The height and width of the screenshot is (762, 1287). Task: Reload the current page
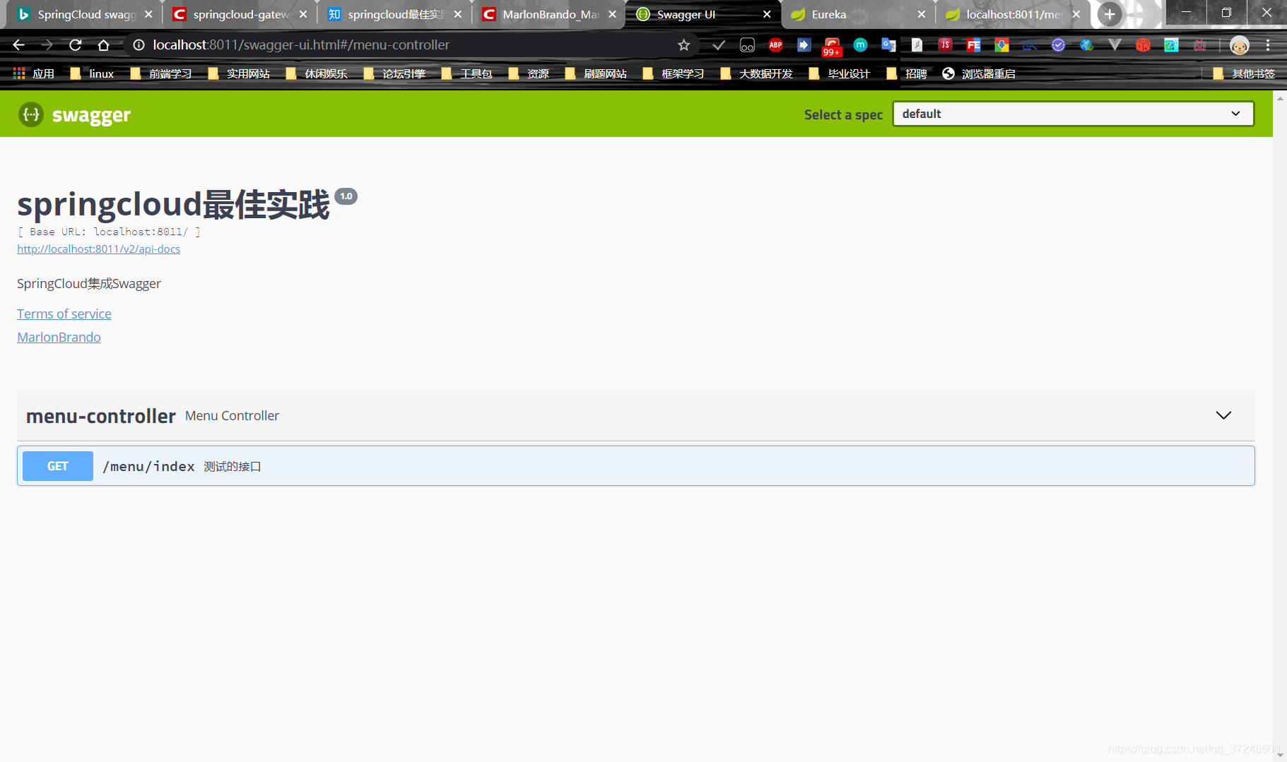click(75, 45)
